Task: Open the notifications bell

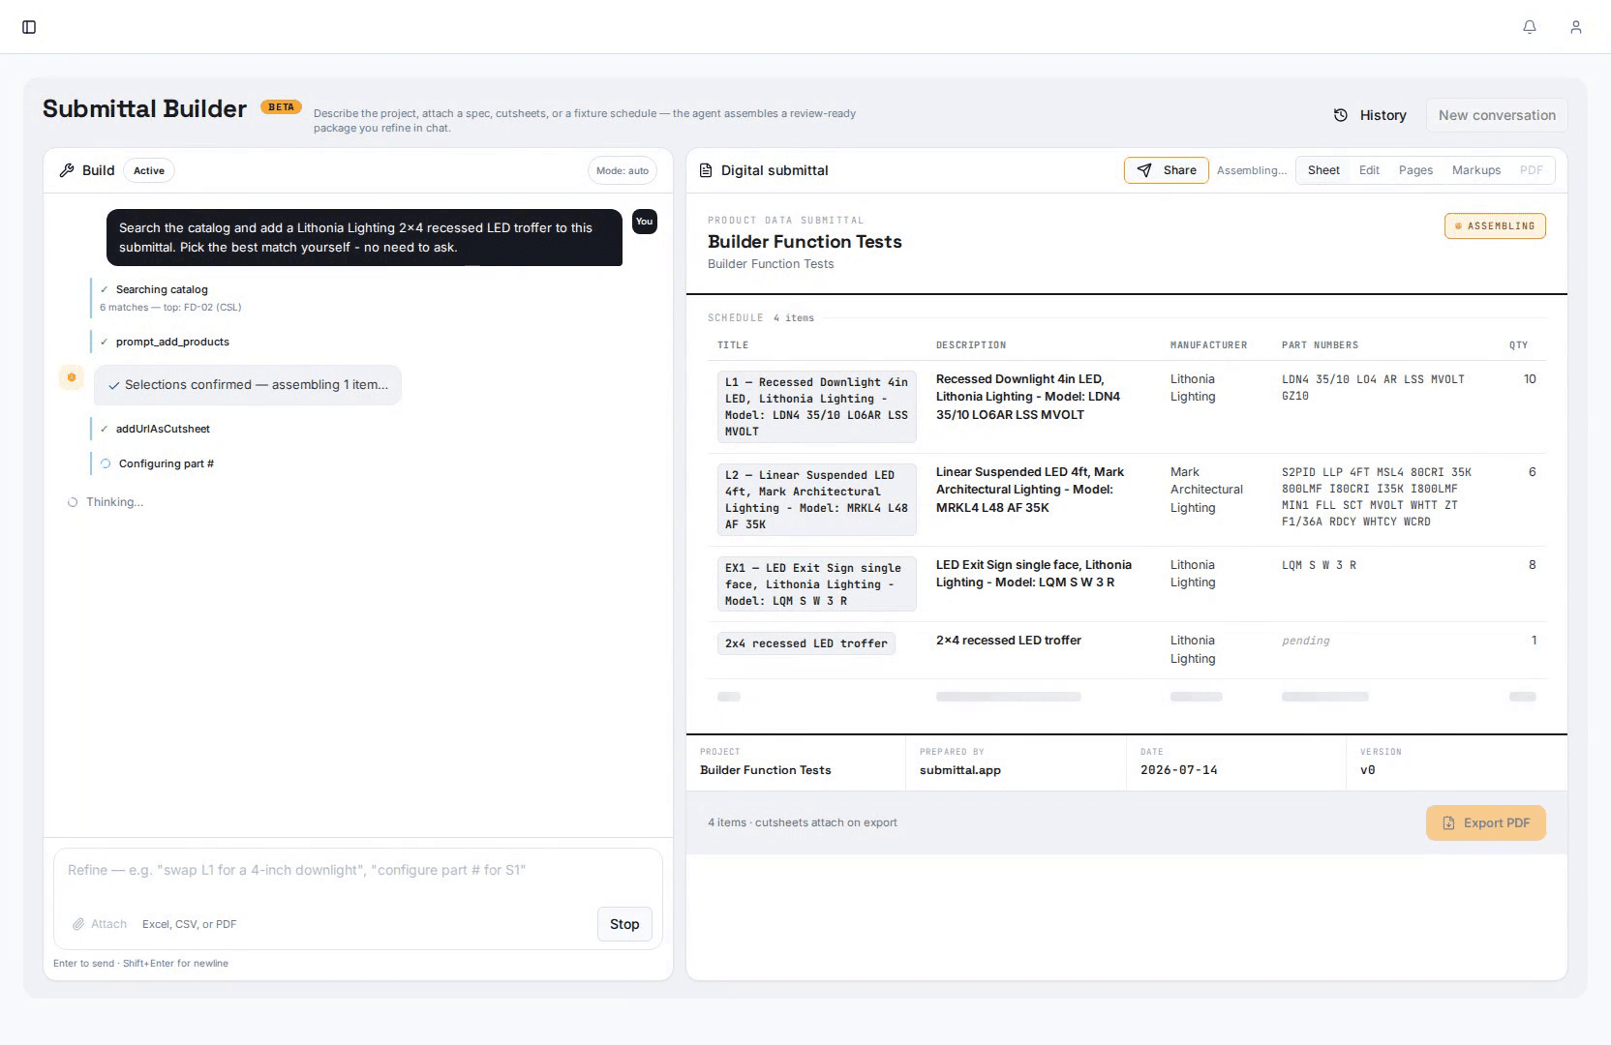Action: coord(1530,27)
